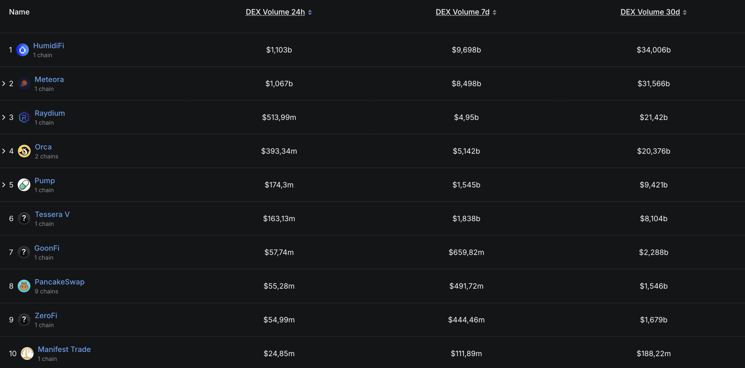
Task: Expand the Raydium row chevron
Action: click(4, 117)
